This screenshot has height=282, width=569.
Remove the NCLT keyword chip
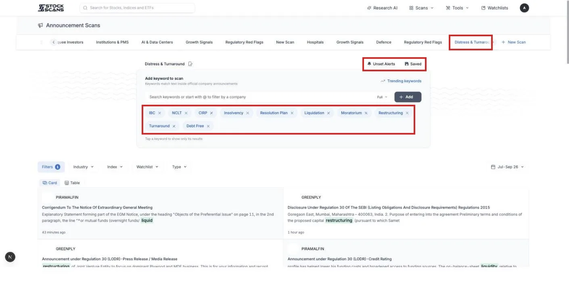click(x=186, y=113)
